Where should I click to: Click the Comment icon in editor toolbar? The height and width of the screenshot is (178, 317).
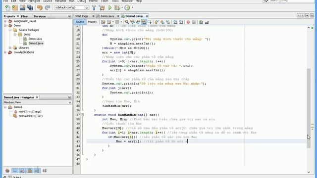(x=201, y=22)
